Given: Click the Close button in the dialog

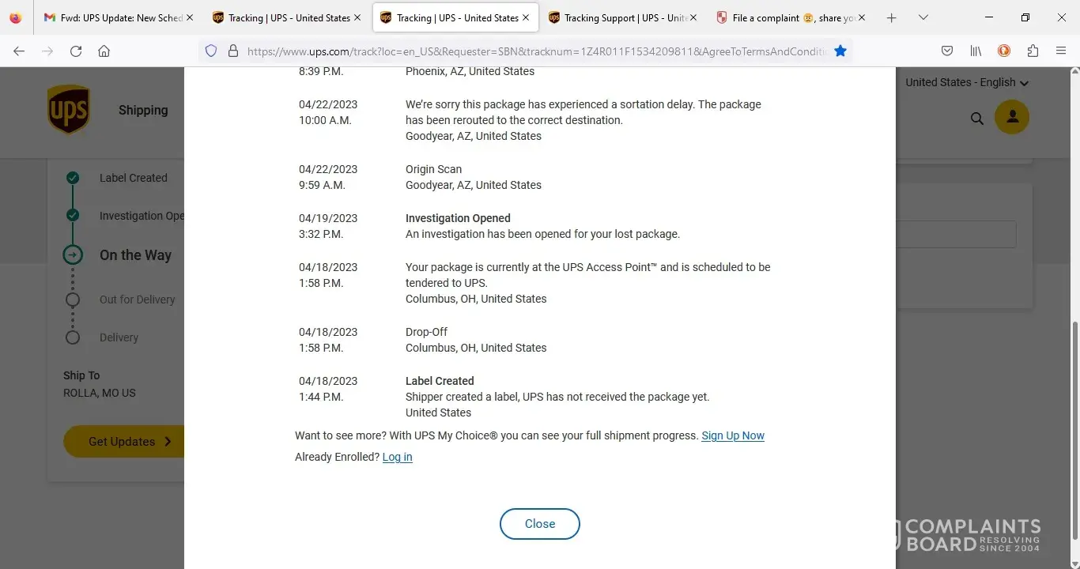Looking at the screenshot, I should [540, 524].
